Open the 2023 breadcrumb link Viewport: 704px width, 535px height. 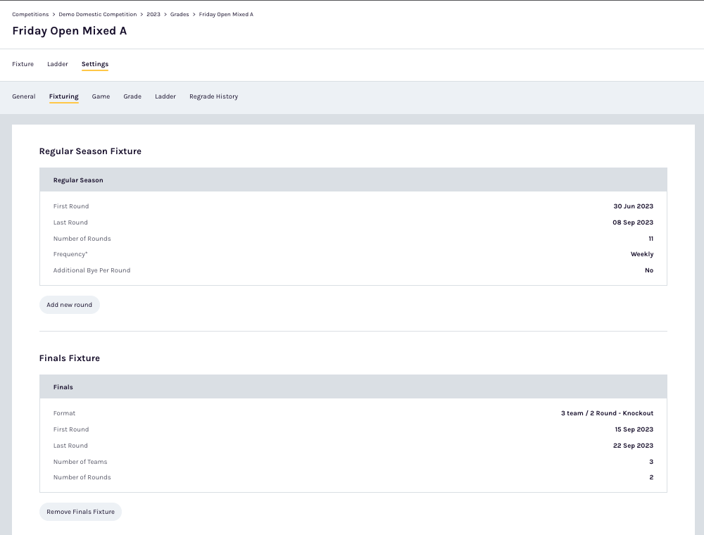pos(153,14)
